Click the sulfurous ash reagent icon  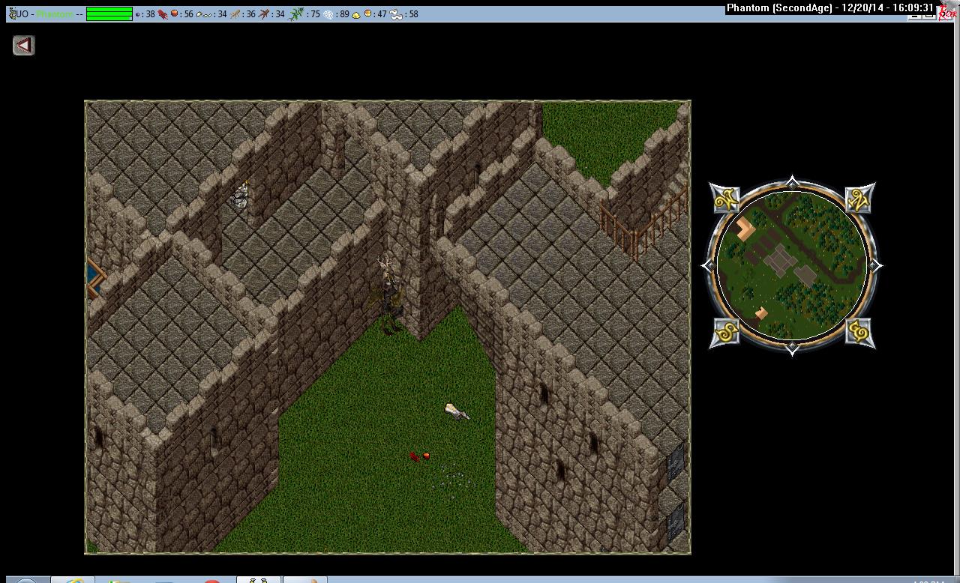point(356,13)
